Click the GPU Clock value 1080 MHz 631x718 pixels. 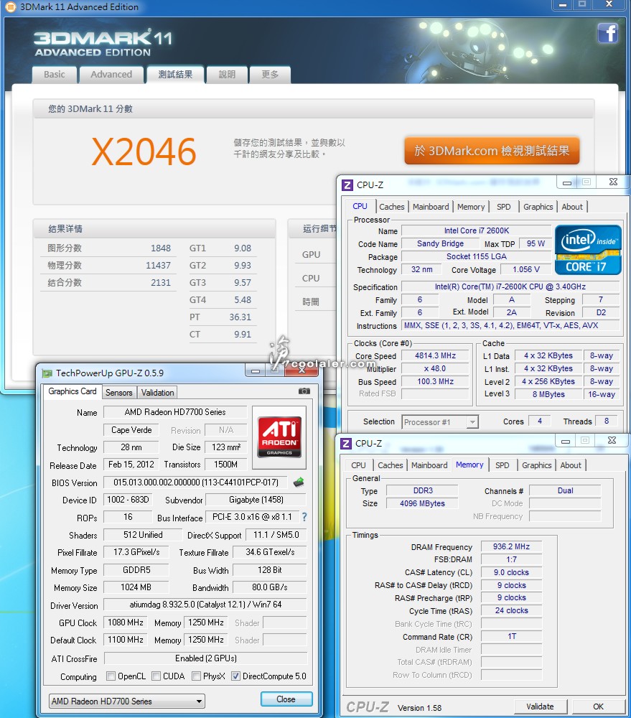pyautogui.click(x=126, y=623)
